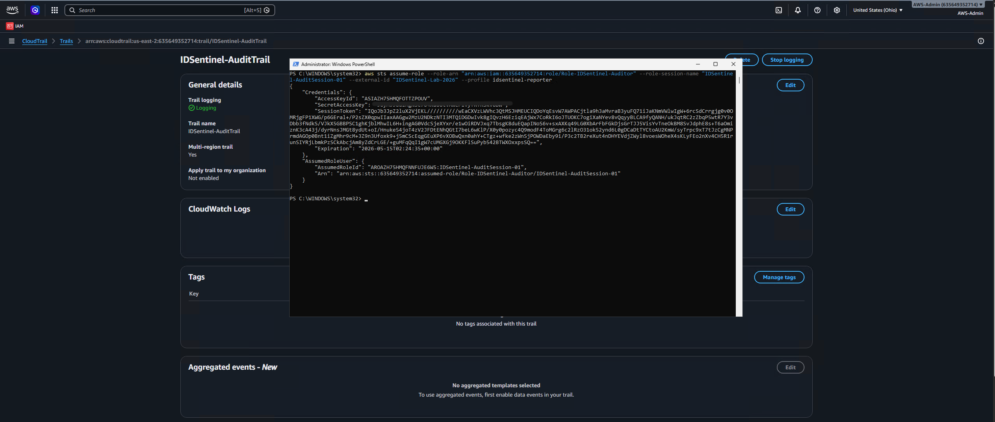Click the Multi-region trail Yes value

point(192,155)
